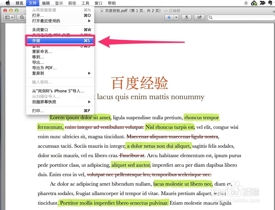The width and height of the screenshot is (275, 210).
Task: Close the Preview window with red button
Action: click(x=5, y=10)
